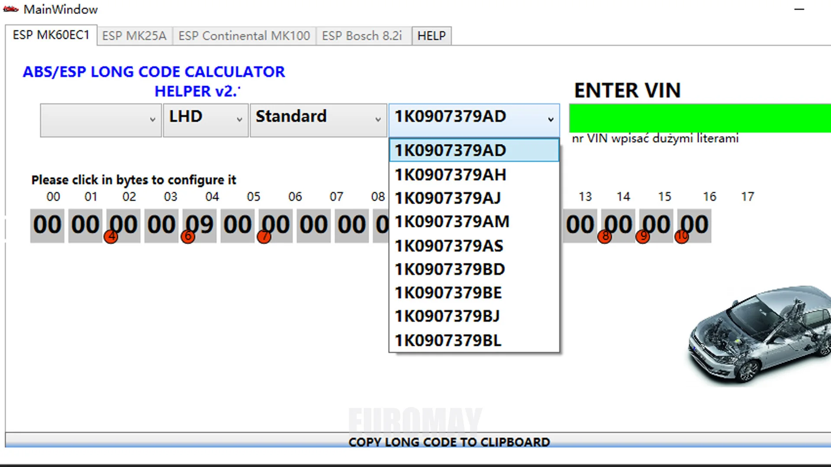Image resolution: width=831 pixels, height=467 pixels.
Task: Open the byte 02 cell for configuration
Action: coord(123,226)
